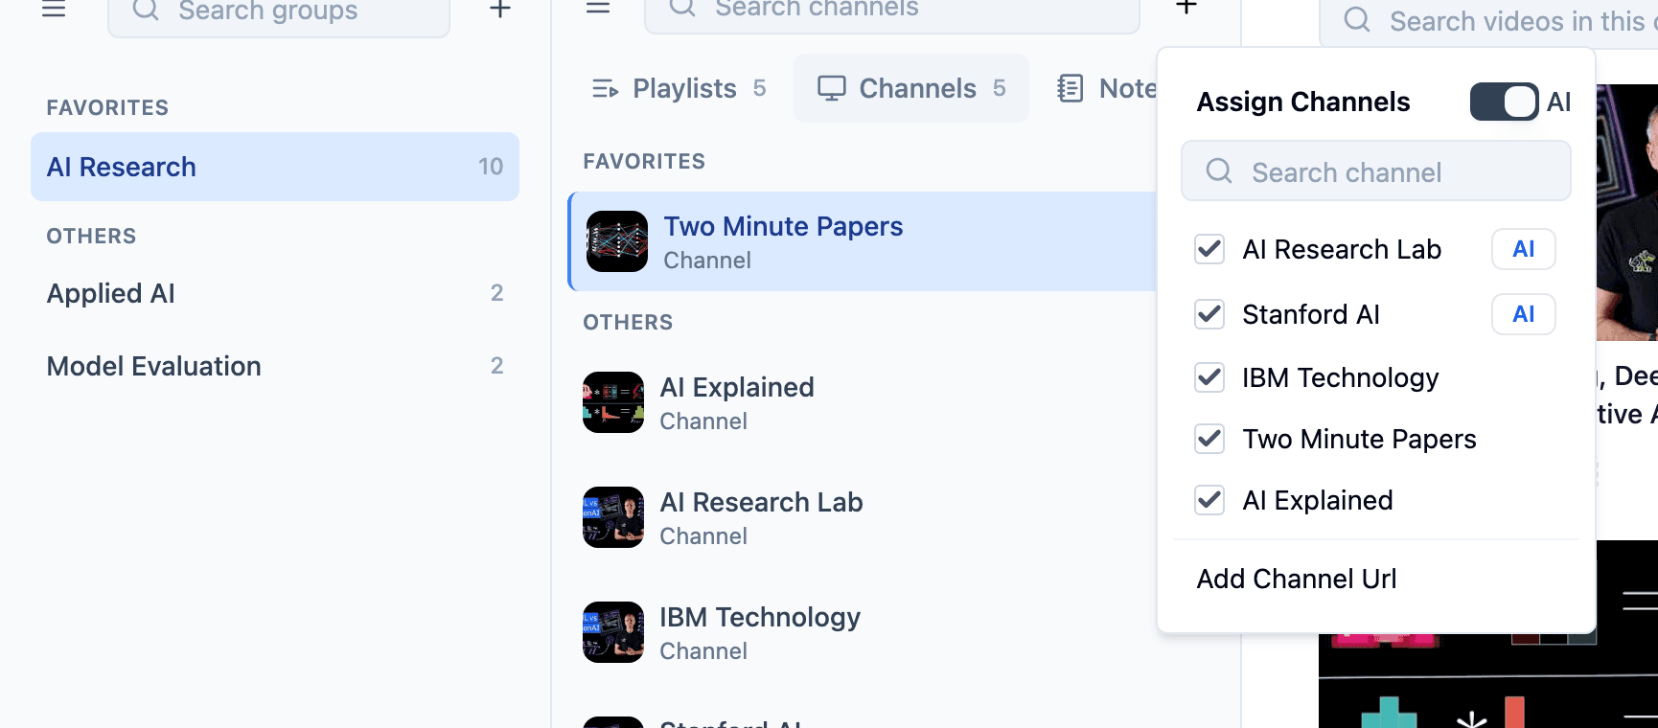This screenshot has width=1658, height=728.
Task: Click Add Channel Url
Action: pyautogui.click(x=1296, y=579)
